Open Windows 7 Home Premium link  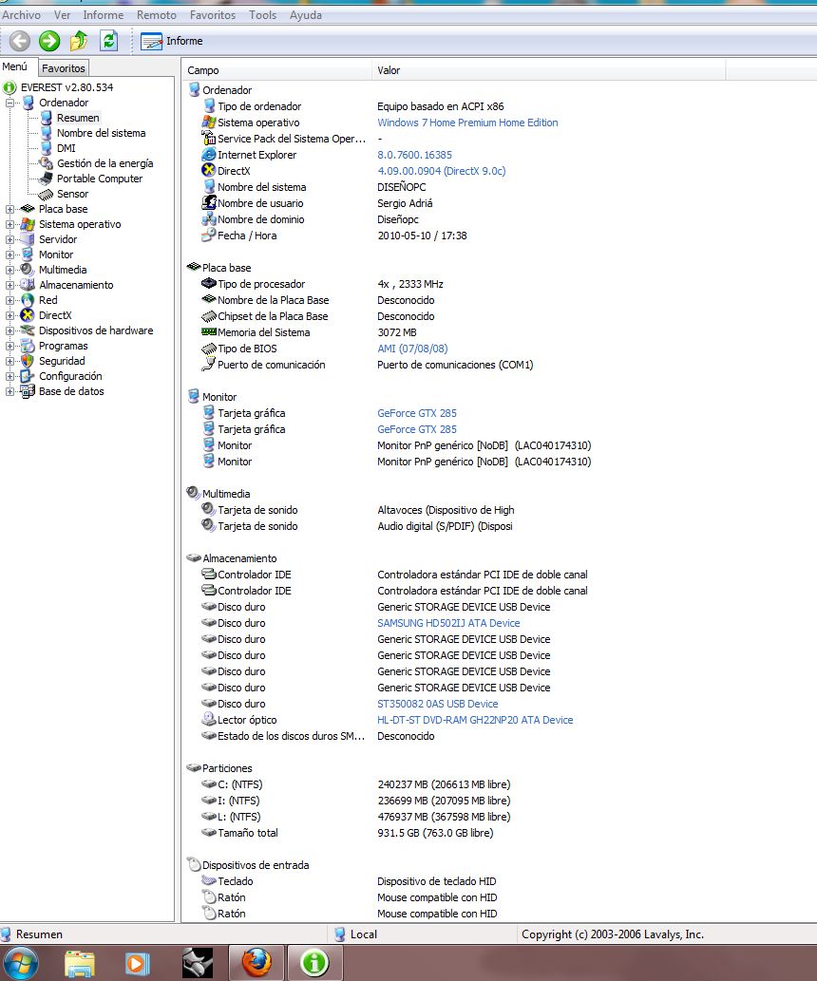[467, 123]
